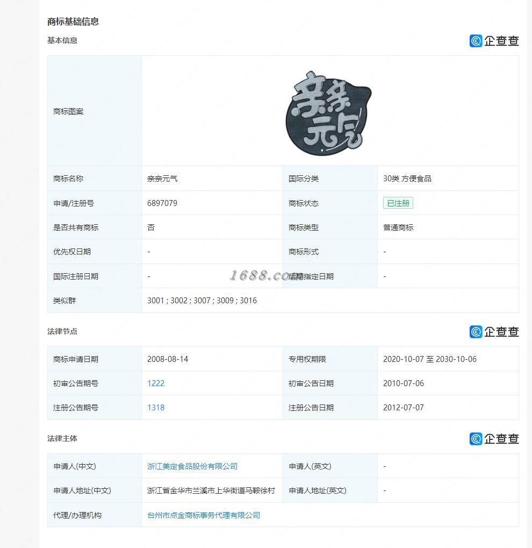532x548 pixels.
Task: Click the 初审公告日期 label
Action: pyautogui.click(x=311, y=383)
